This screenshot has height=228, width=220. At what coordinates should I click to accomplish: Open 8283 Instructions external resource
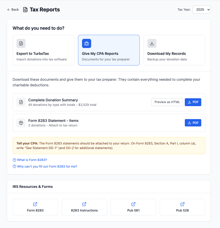tap(84, 207)
